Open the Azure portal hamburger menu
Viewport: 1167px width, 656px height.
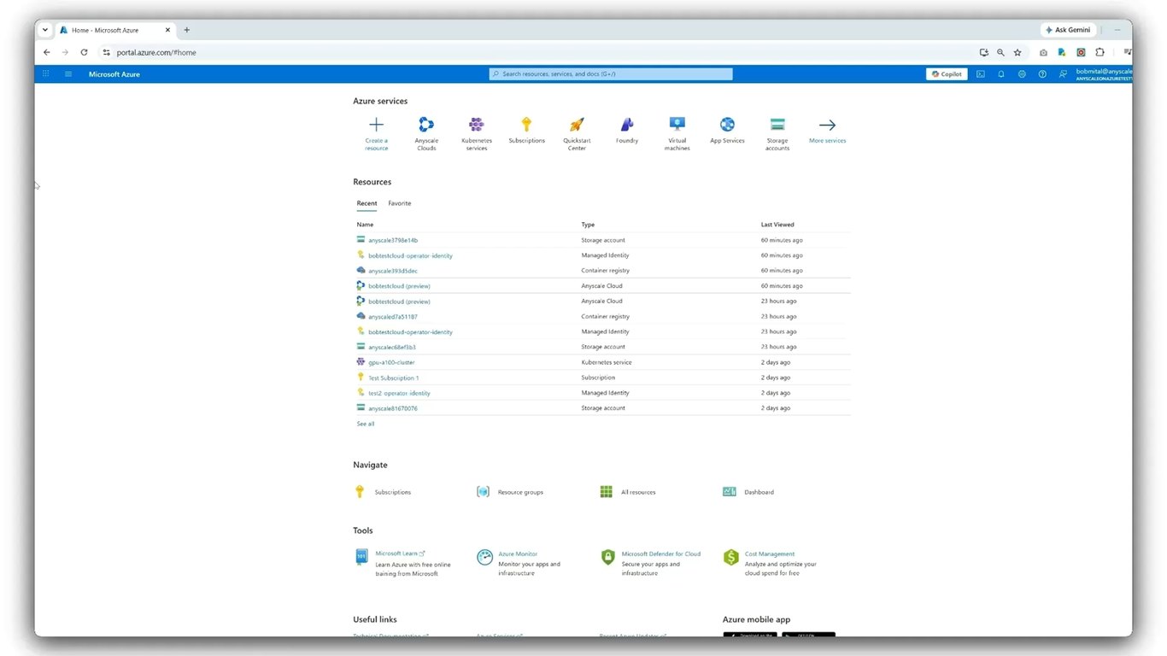[68, 74]
